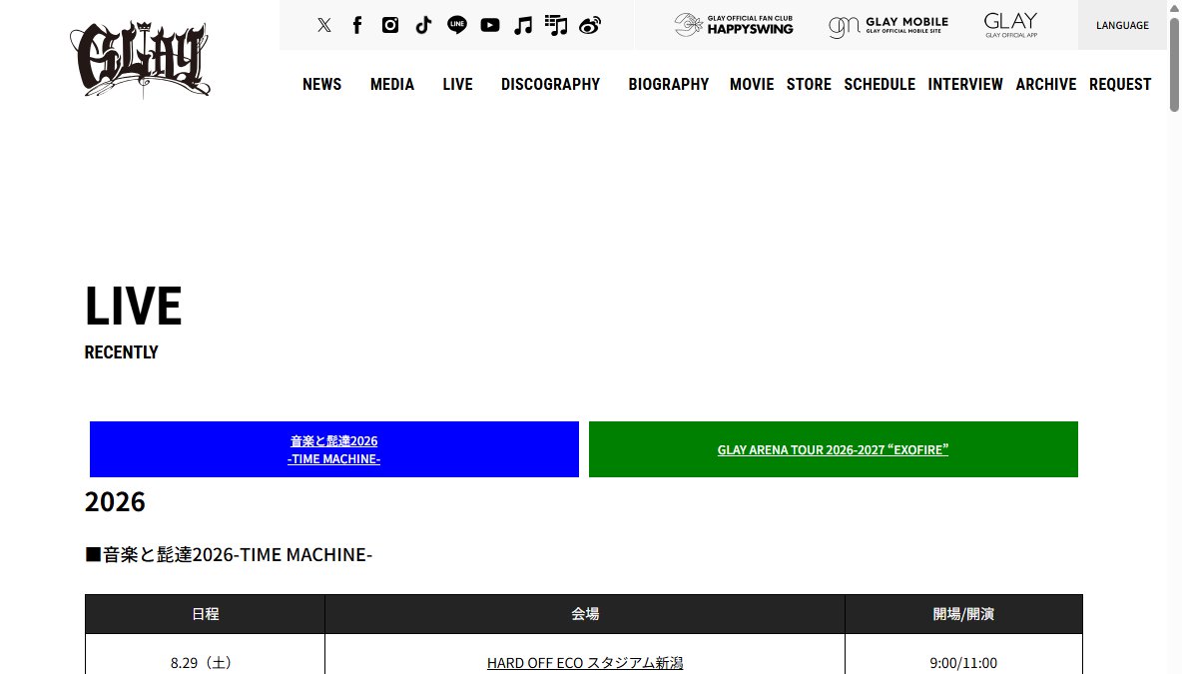The width and height of the screenshot is (1182, 674).
Task: Open the LINE icon link
Action: 457,25
